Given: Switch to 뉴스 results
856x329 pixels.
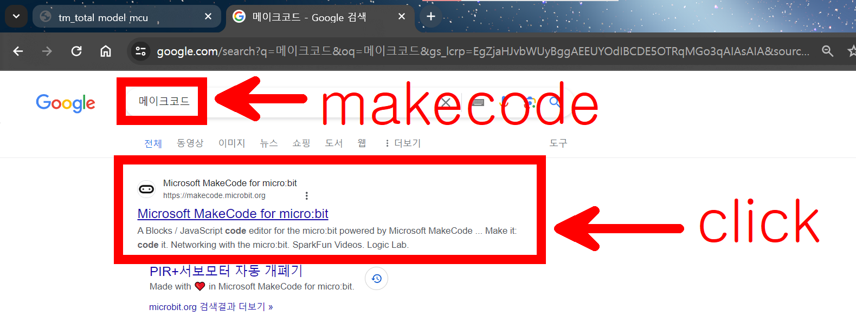Looking at the screenshot, I should pyautogui.click(x=269, y=143).
